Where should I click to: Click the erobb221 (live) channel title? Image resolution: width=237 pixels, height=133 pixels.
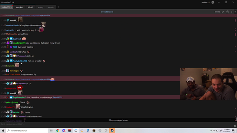(107, 12)
